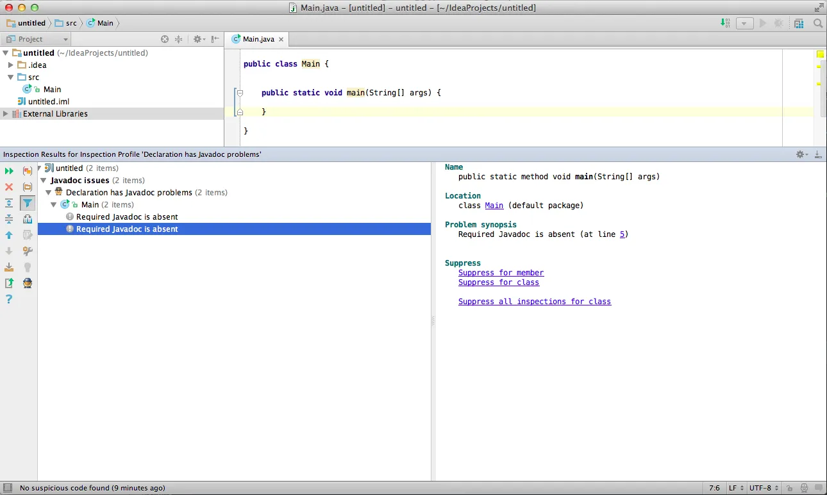
Task: Open the Main class link under Location
Action: coord(494,206)
